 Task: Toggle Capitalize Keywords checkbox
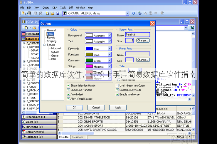pyautogui.click(x=117, y=90)
